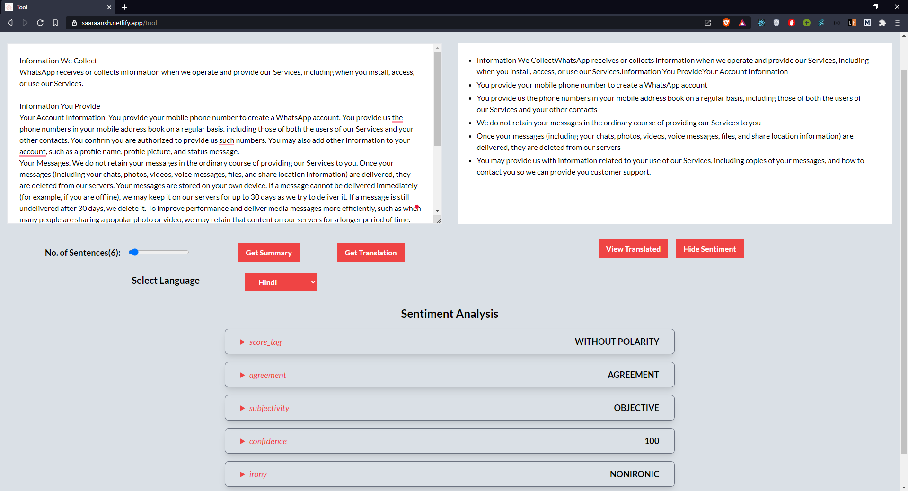Click the 'No. of Sentences(6):' label
This screenshot has width=908, height=491.
click(83, 253)
